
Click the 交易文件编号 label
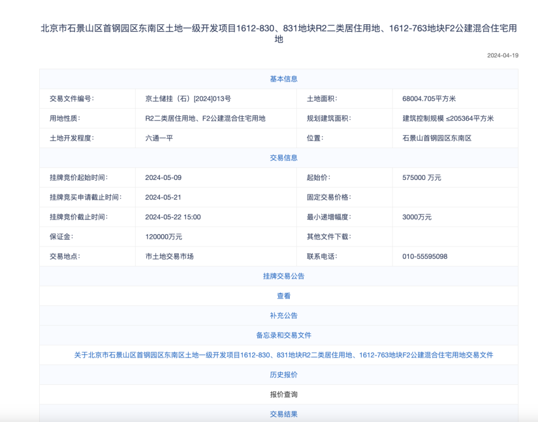(x=72, y=98)
